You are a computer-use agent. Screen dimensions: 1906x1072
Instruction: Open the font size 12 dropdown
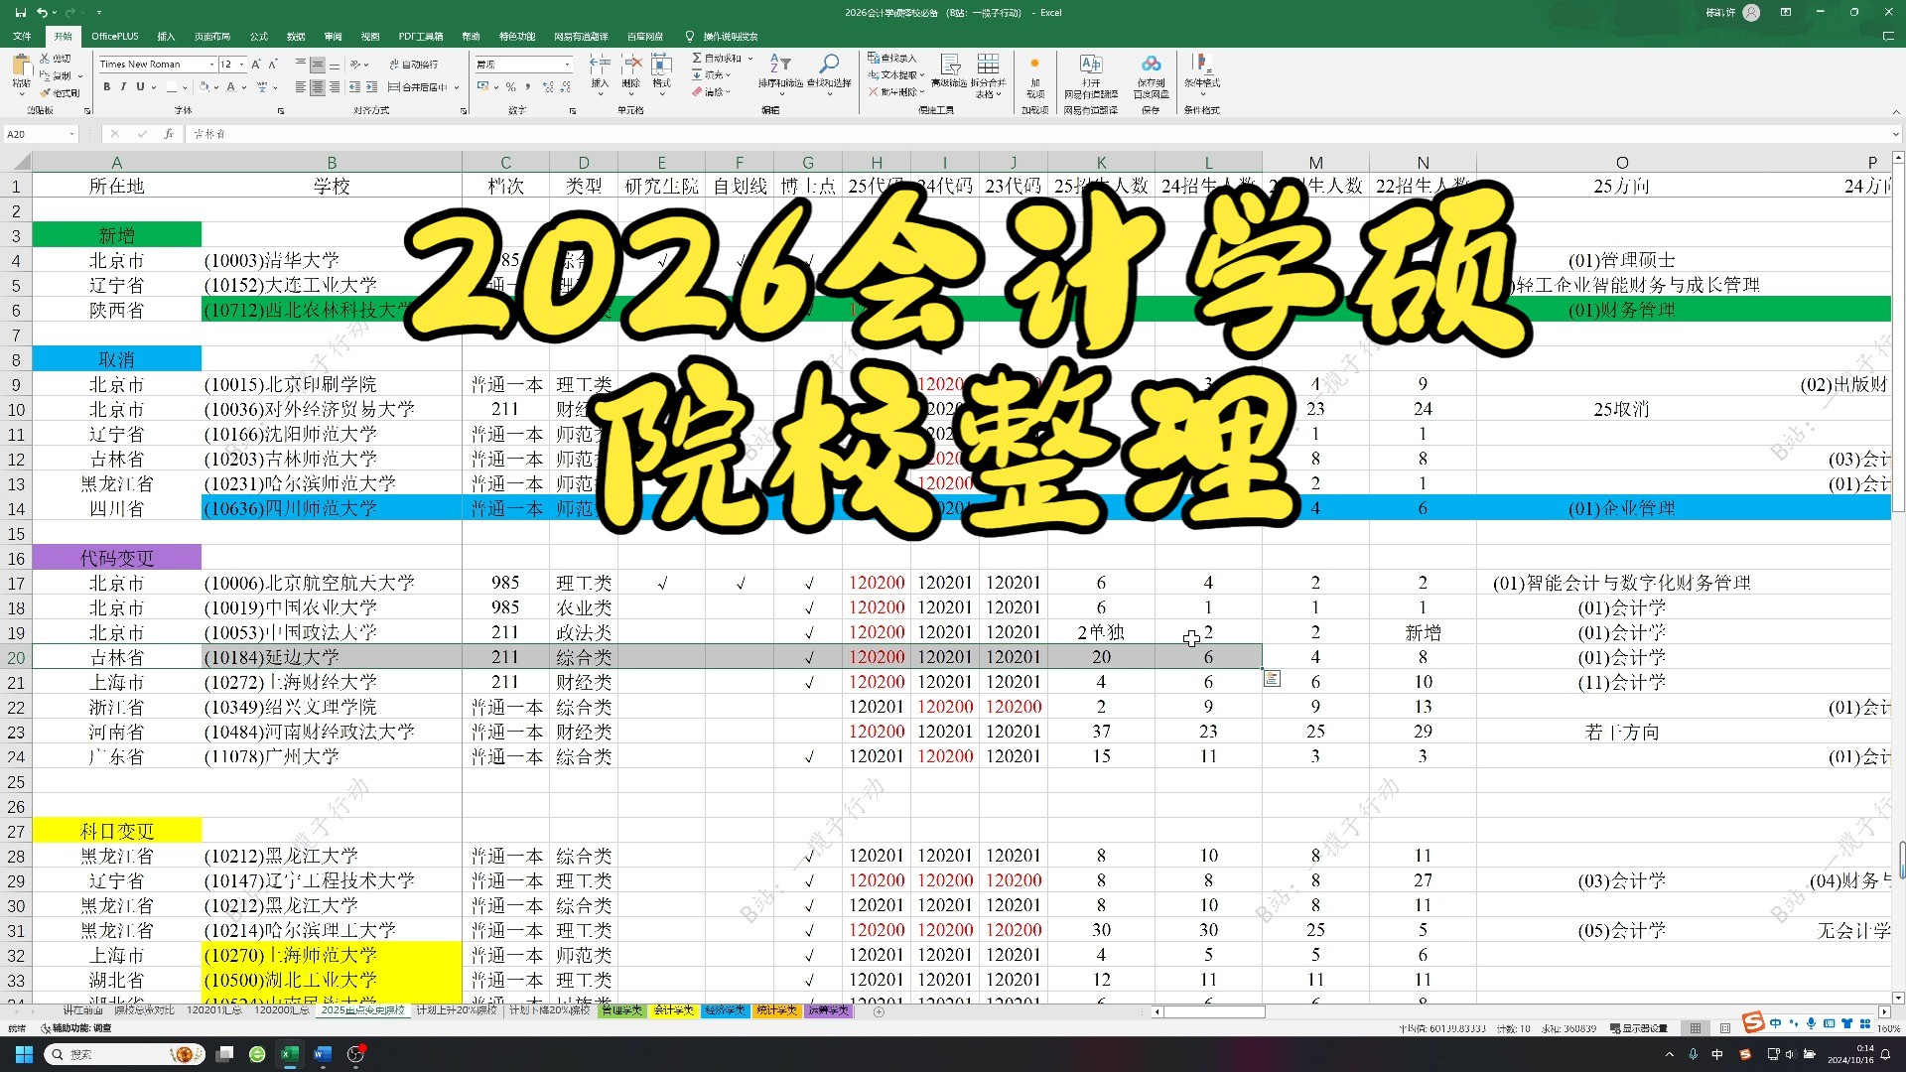coord(241,65)
